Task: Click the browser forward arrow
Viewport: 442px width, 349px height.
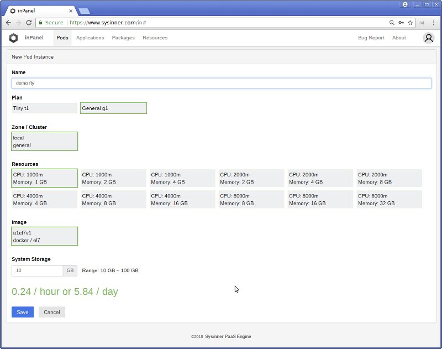Action: [x=19, y=23]
